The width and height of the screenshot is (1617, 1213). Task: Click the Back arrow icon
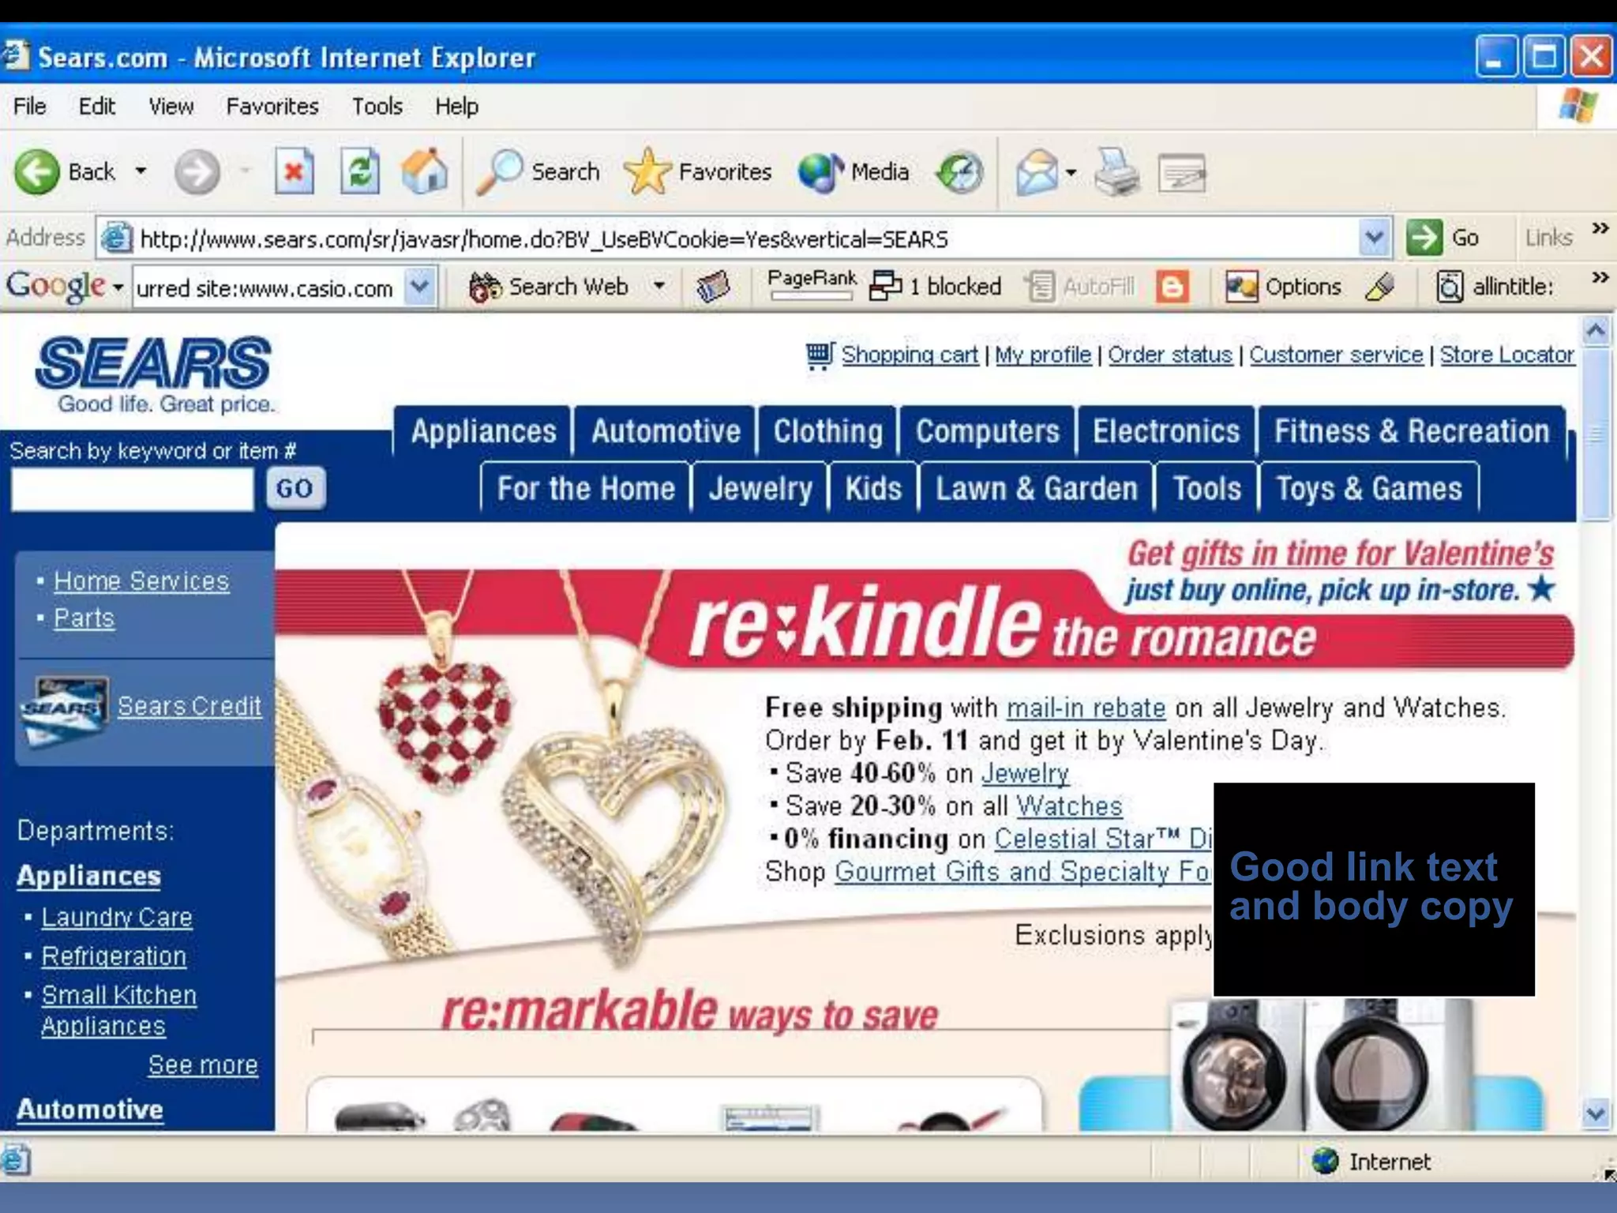pos(36,171)
